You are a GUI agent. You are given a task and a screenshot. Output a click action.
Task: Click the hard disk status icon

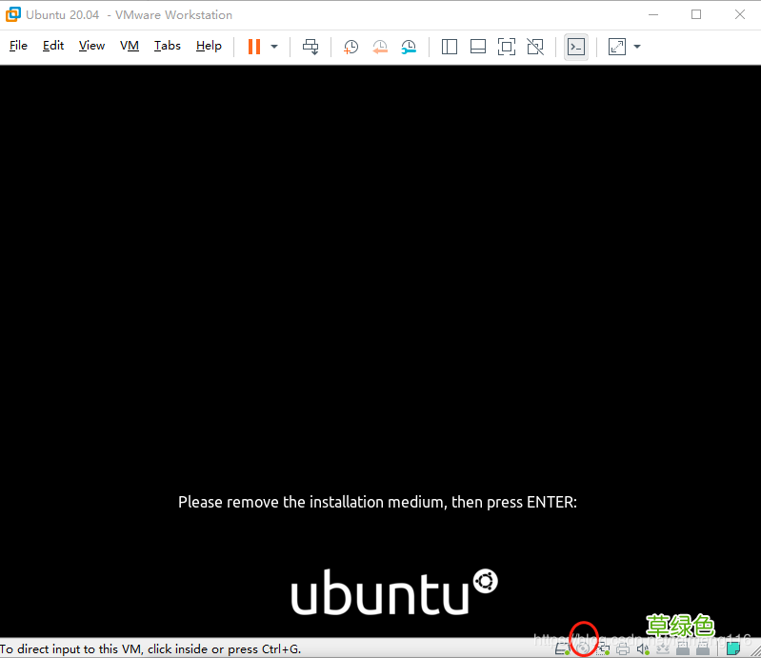point(563,648)
